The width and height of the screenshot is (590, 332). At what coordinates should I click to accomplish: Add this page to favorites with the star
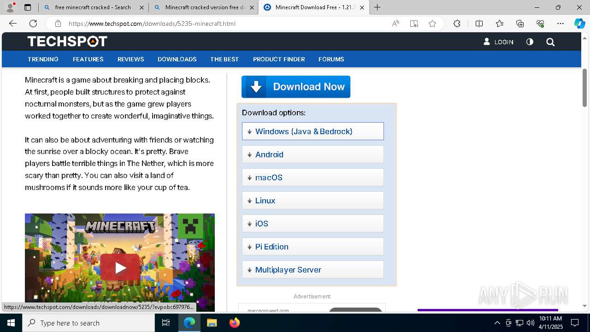point(432,24)
